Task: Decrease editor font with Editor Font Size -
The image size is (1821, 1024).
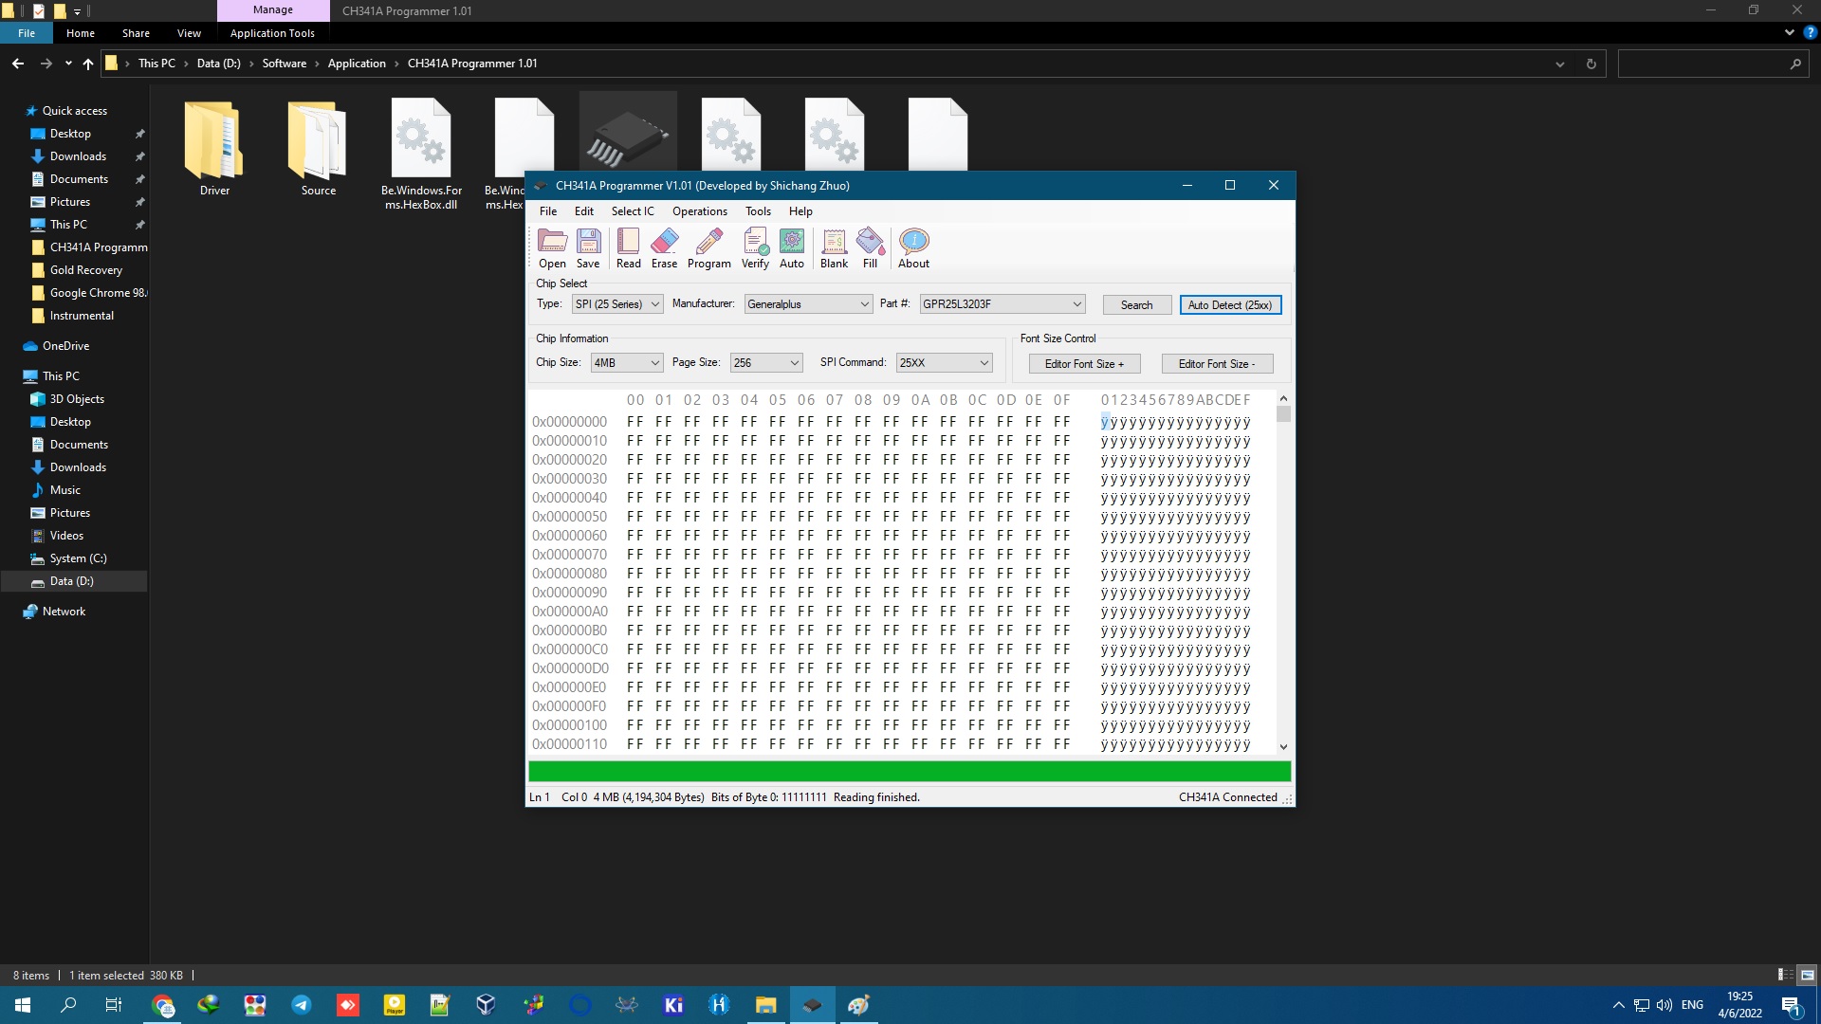Action: click(1217, 364)
